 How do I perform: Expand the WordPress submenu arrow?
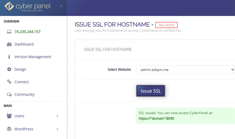click(x=57, y=129)
